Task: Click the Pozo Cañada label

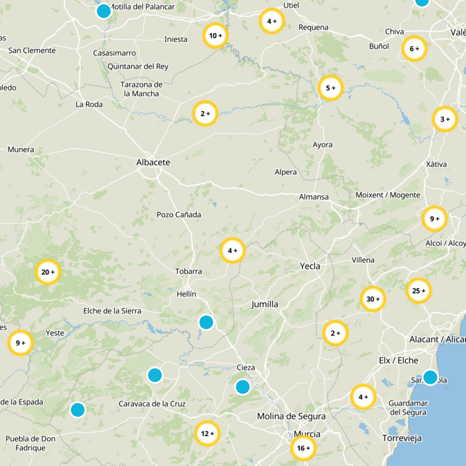Action: (x=179, y=214)
